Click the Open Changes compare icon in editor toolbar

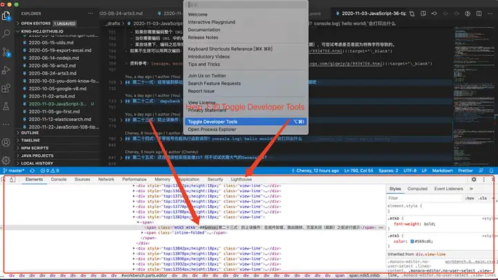pyautogui.click(x=412, y=14)
